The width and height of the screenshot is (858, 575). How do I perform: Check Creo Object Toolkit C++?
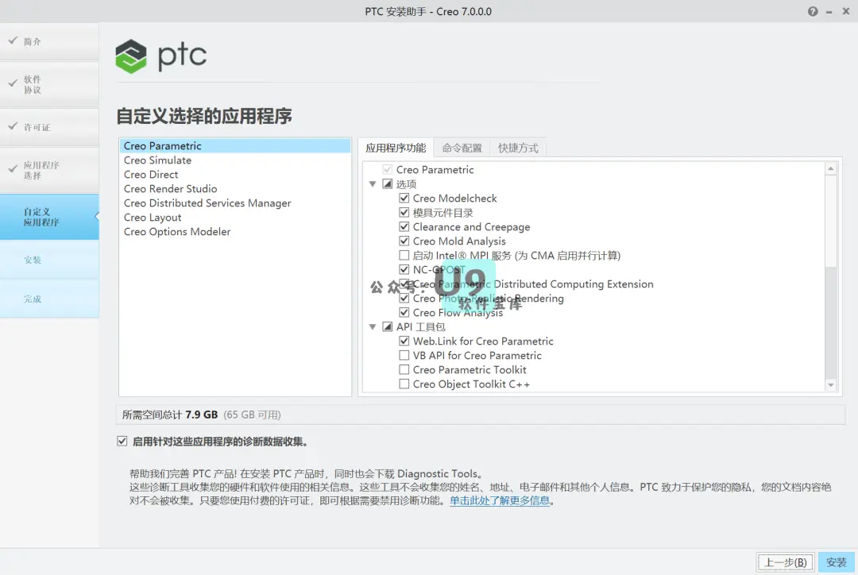[x=404, y=384]
